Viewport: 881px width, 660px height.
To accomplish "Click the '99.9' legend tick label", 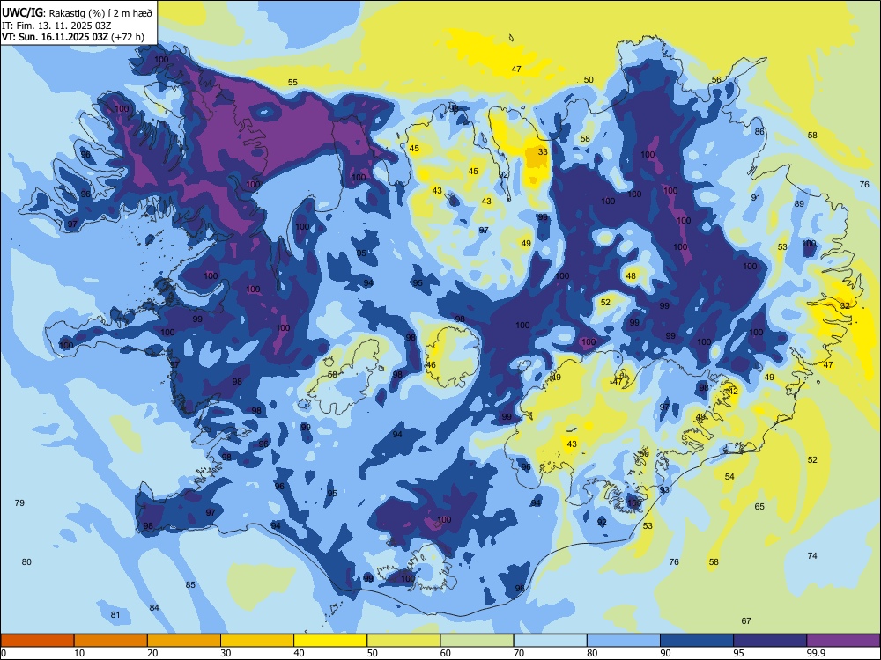I will 815,653.
